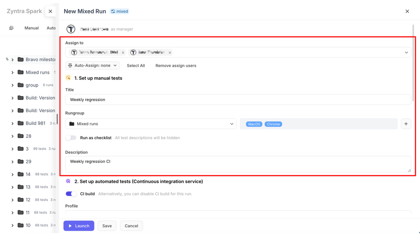Disable the CI build toggle
420x236 pixels.
pyautogui.click(x=71, y=194)
